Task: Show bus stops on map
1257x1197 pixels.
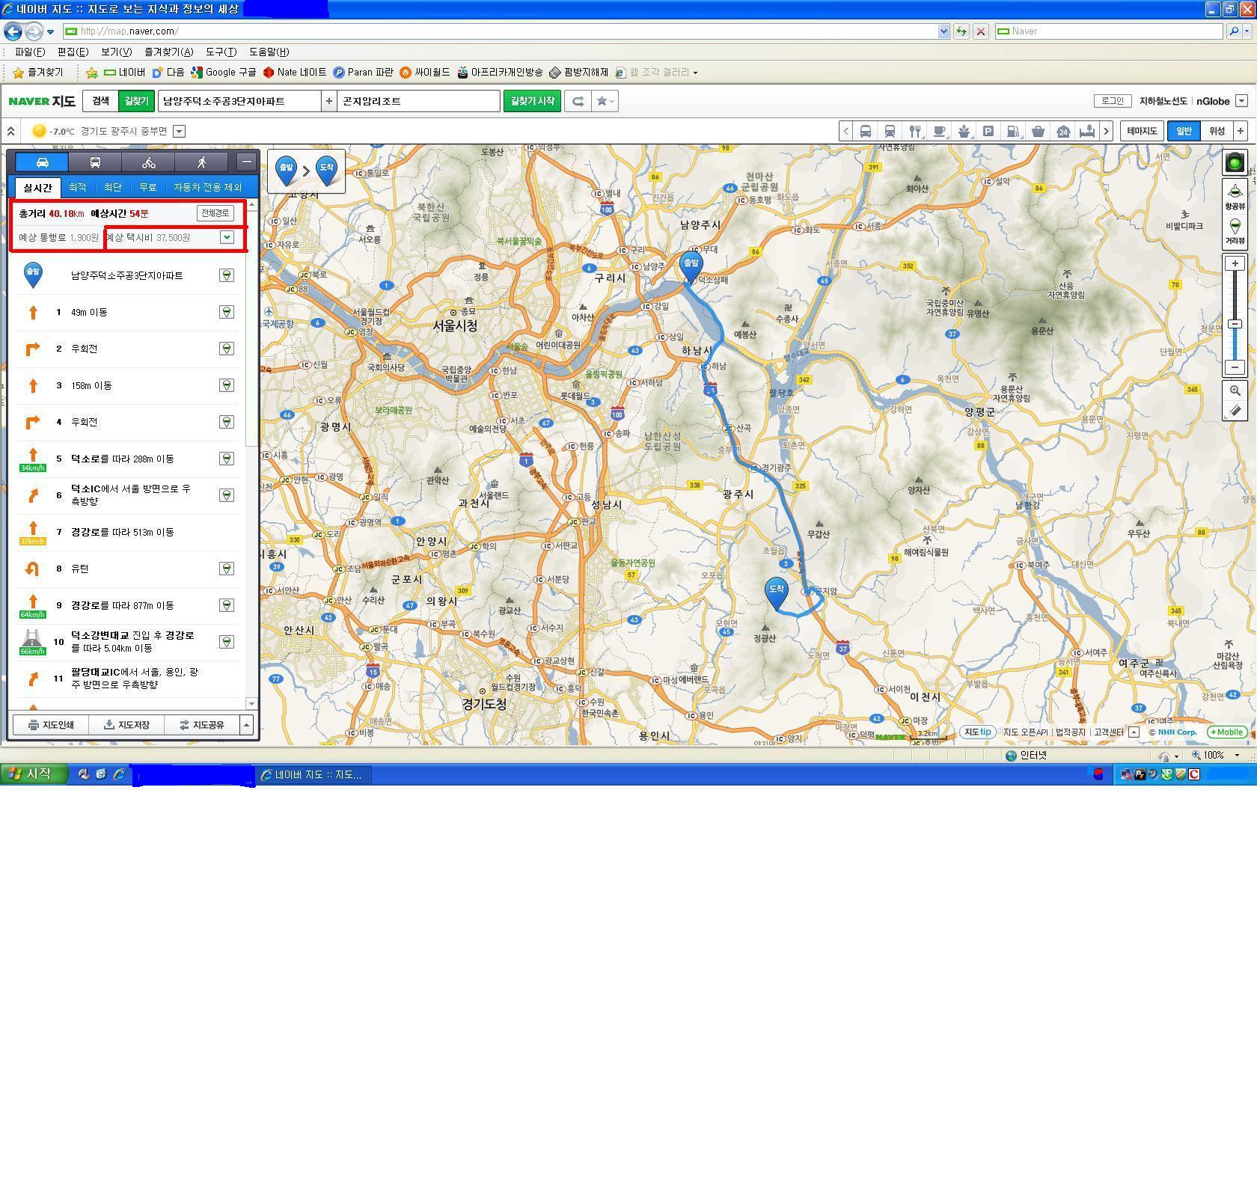Action: pos(865,131)
